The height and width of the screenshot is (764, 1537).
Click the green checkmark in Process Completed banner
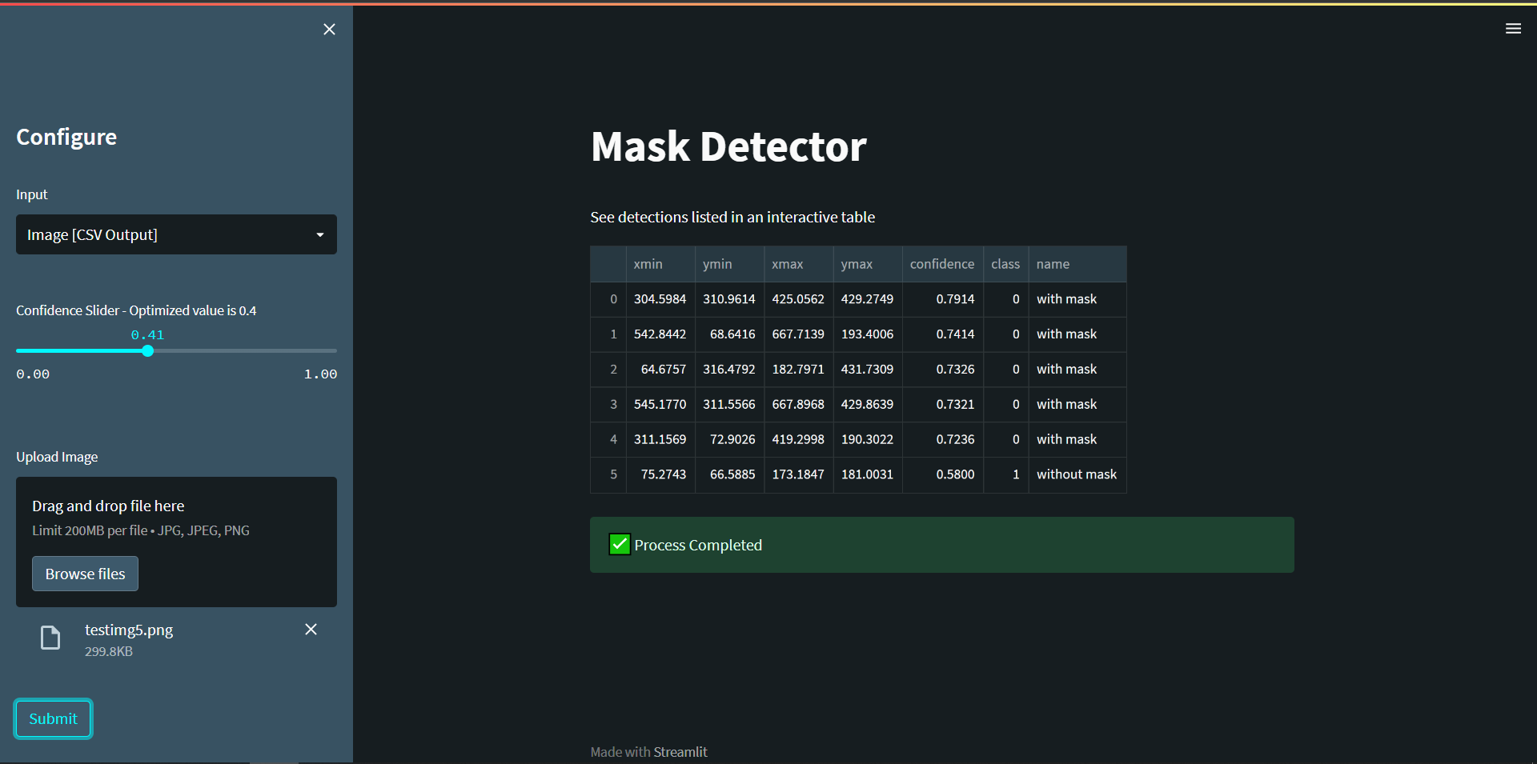(x=619, y=544)
